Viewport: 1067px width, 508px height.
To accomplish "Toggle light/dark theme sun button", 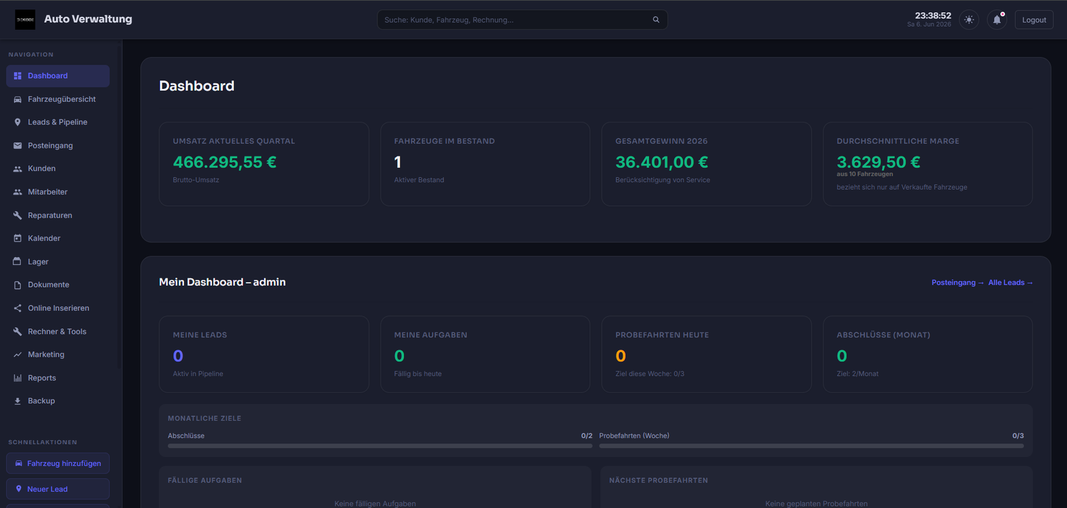I will click(x=969, y=20).
